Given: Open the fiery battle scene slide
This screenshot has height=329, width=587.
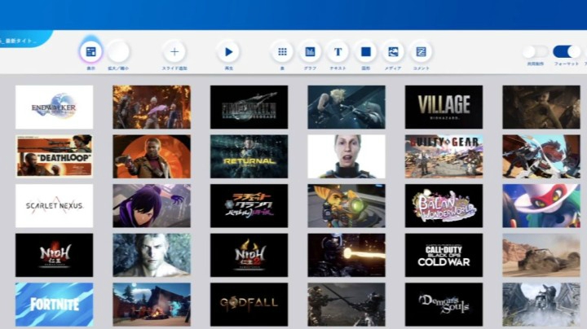Looking at the screenshot, I should tap(152, 107).
